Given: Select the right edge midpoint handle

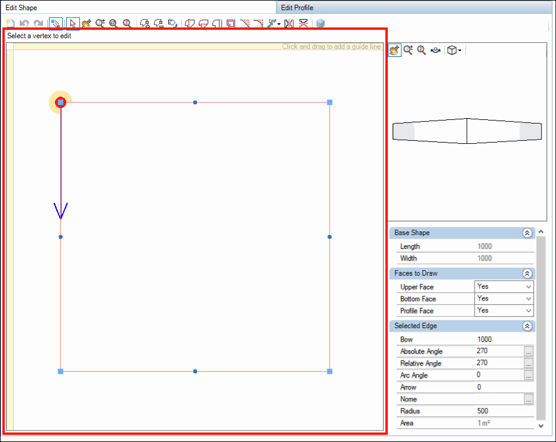Looking at the screenshot, I should click(x=329, y=237).
